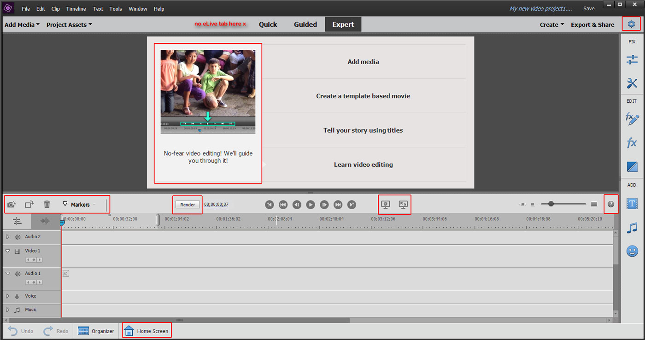Toggle the Voice track microphone icon

pyautogui.click(x=18, y=296)
